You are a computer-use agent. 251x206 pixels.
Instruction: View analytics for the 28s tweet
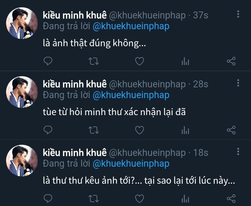[x=185, y=130]
